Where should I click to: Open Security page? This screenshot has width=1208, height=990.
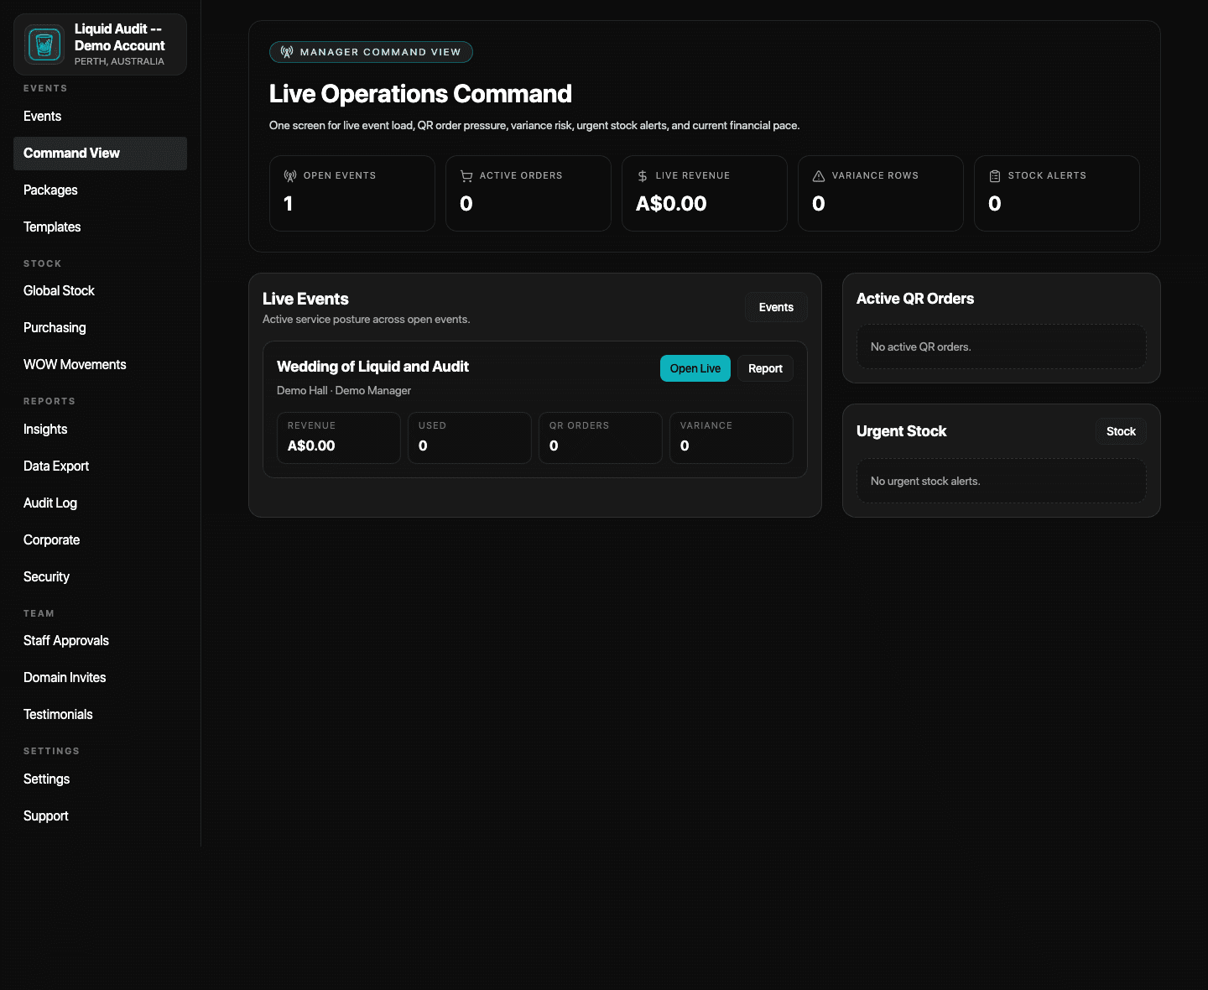tap(100, 577)
